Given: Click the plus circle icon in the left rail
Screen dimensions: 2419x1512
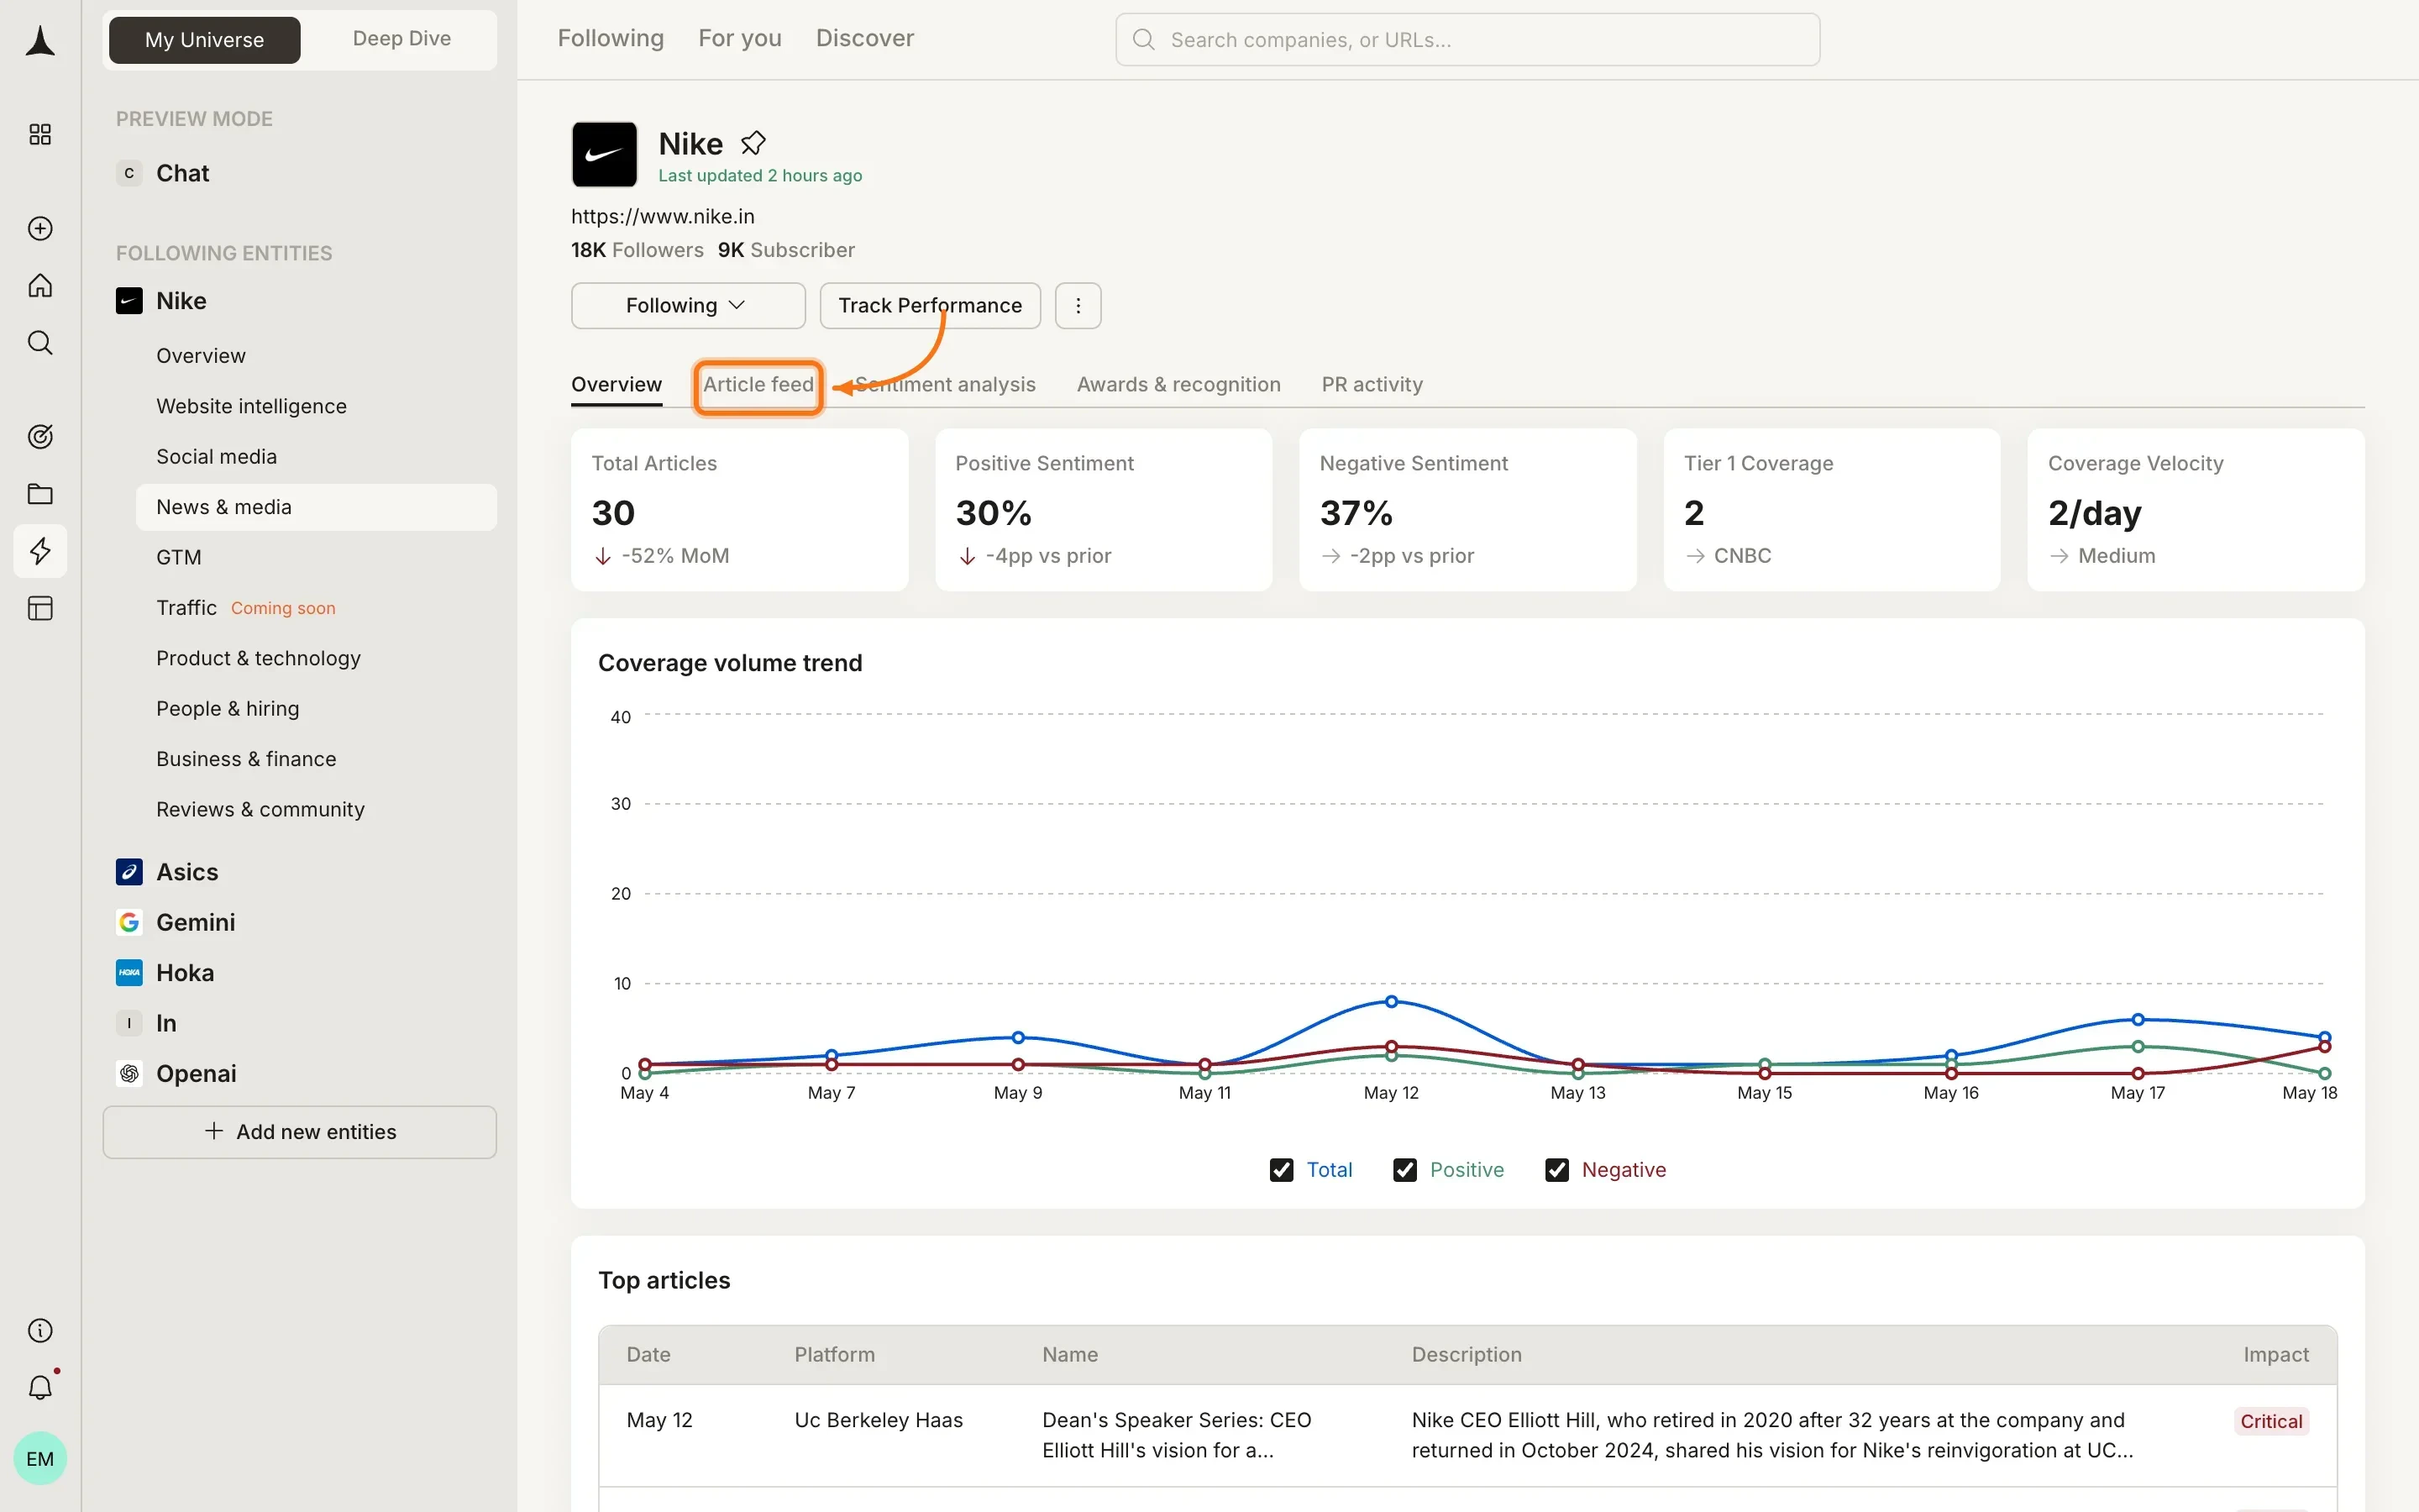Looking at the screenshot, I should tap(40, 229).
